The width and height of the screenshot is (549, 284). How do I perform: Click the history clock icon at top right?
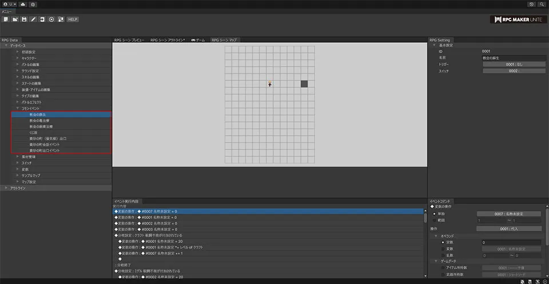coord(531,4)
